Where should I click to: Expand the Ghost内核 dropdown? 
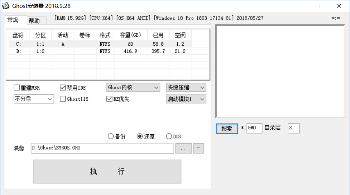[x=133, y=87]
